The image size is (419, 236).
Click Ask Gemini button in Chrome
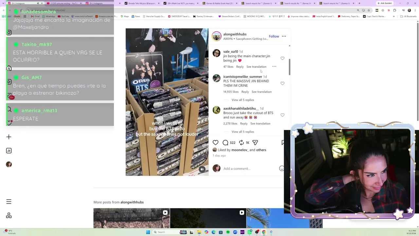click(x=385, y=3)
